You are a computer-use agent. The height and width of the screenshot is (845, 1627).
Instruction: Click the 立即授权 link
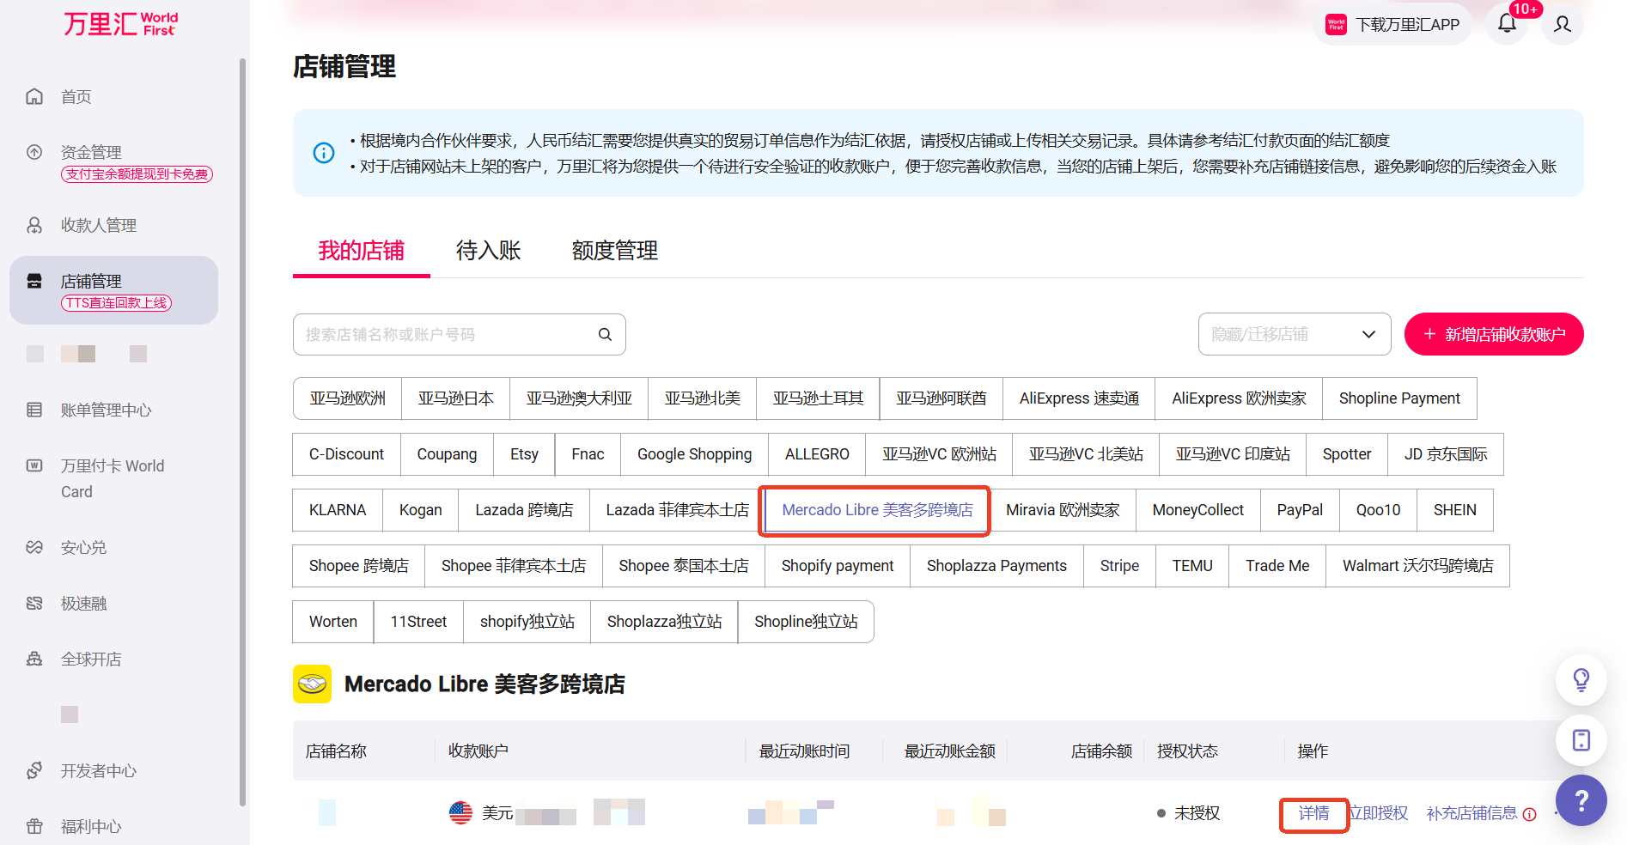[1380, 813]
